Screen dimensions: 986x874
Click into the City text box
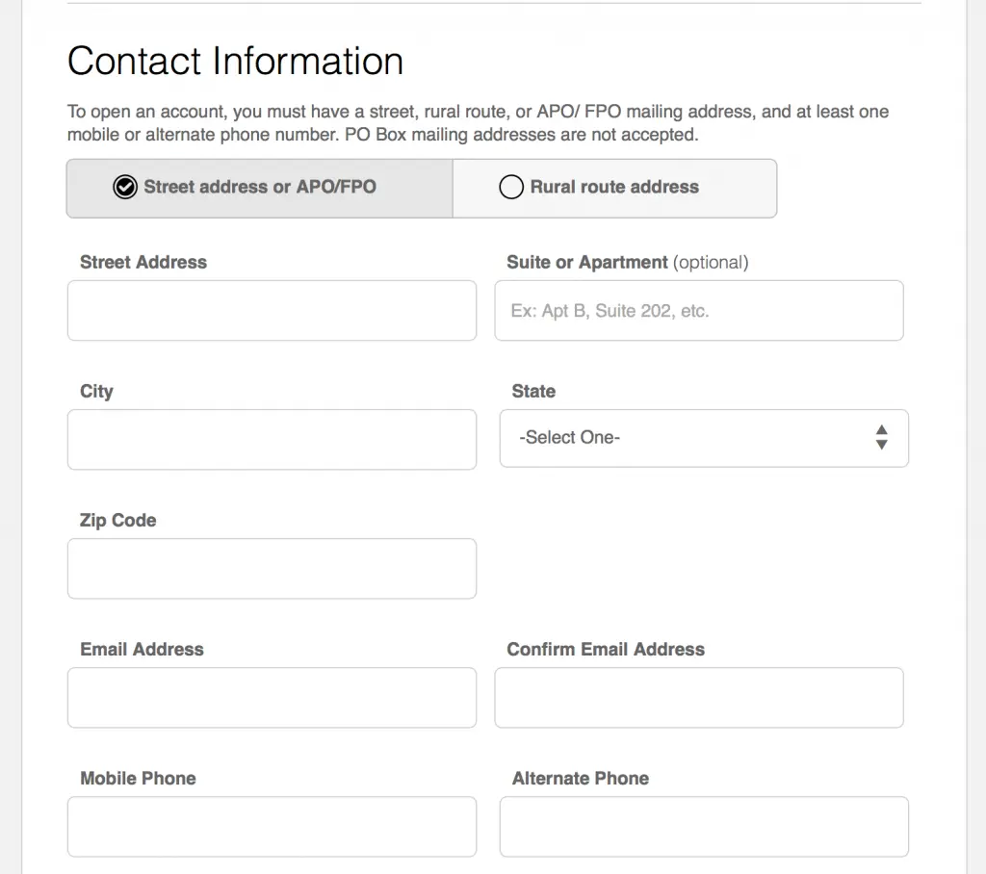click(272, 440)
